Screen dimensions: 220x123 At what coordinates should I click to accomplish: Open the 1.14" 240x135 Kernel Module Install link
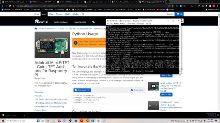(x=51, y=99)
